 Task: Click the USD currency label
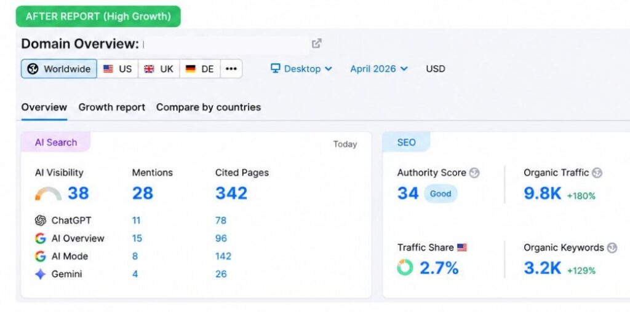pos(436,69)
